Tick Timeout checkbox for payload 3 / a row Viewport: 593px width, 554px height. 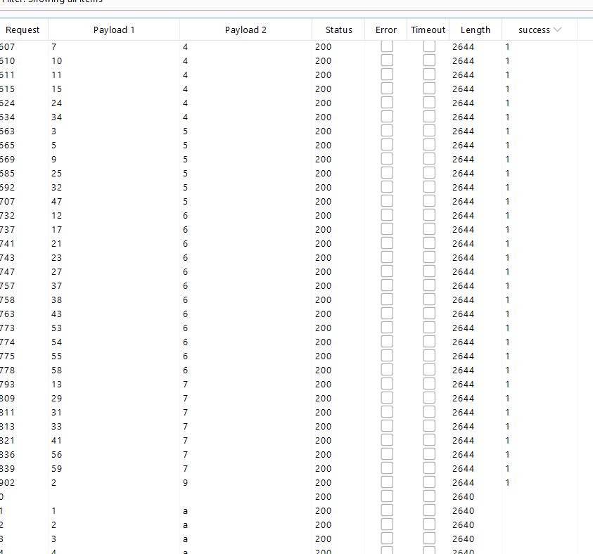pos(429,539)
